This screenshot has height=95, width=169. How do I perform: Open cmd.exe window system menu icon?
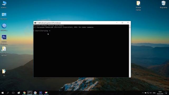[35, 23]
